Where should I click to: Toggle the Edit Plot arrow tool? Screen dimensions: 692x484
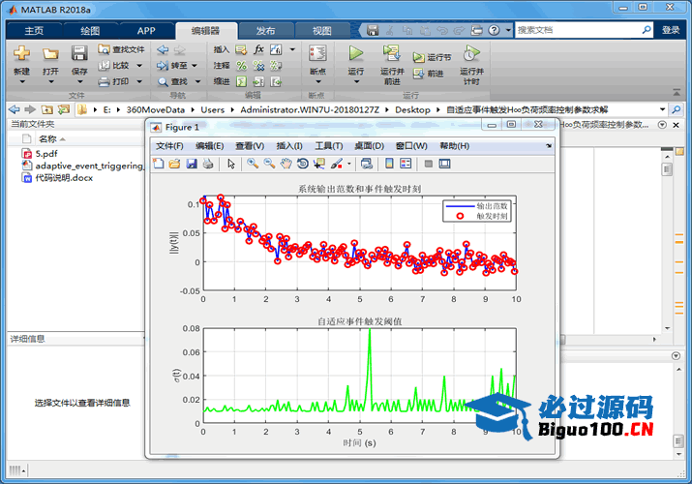(231, 164)
